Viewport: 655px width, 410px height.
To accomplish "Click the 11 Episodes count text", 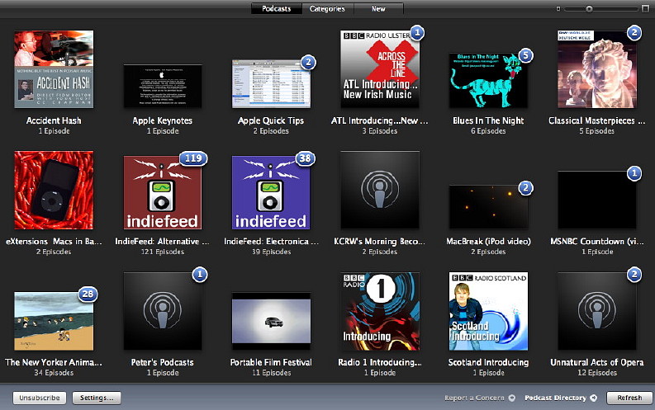I will pyautogui.click(x=271, y=373).
